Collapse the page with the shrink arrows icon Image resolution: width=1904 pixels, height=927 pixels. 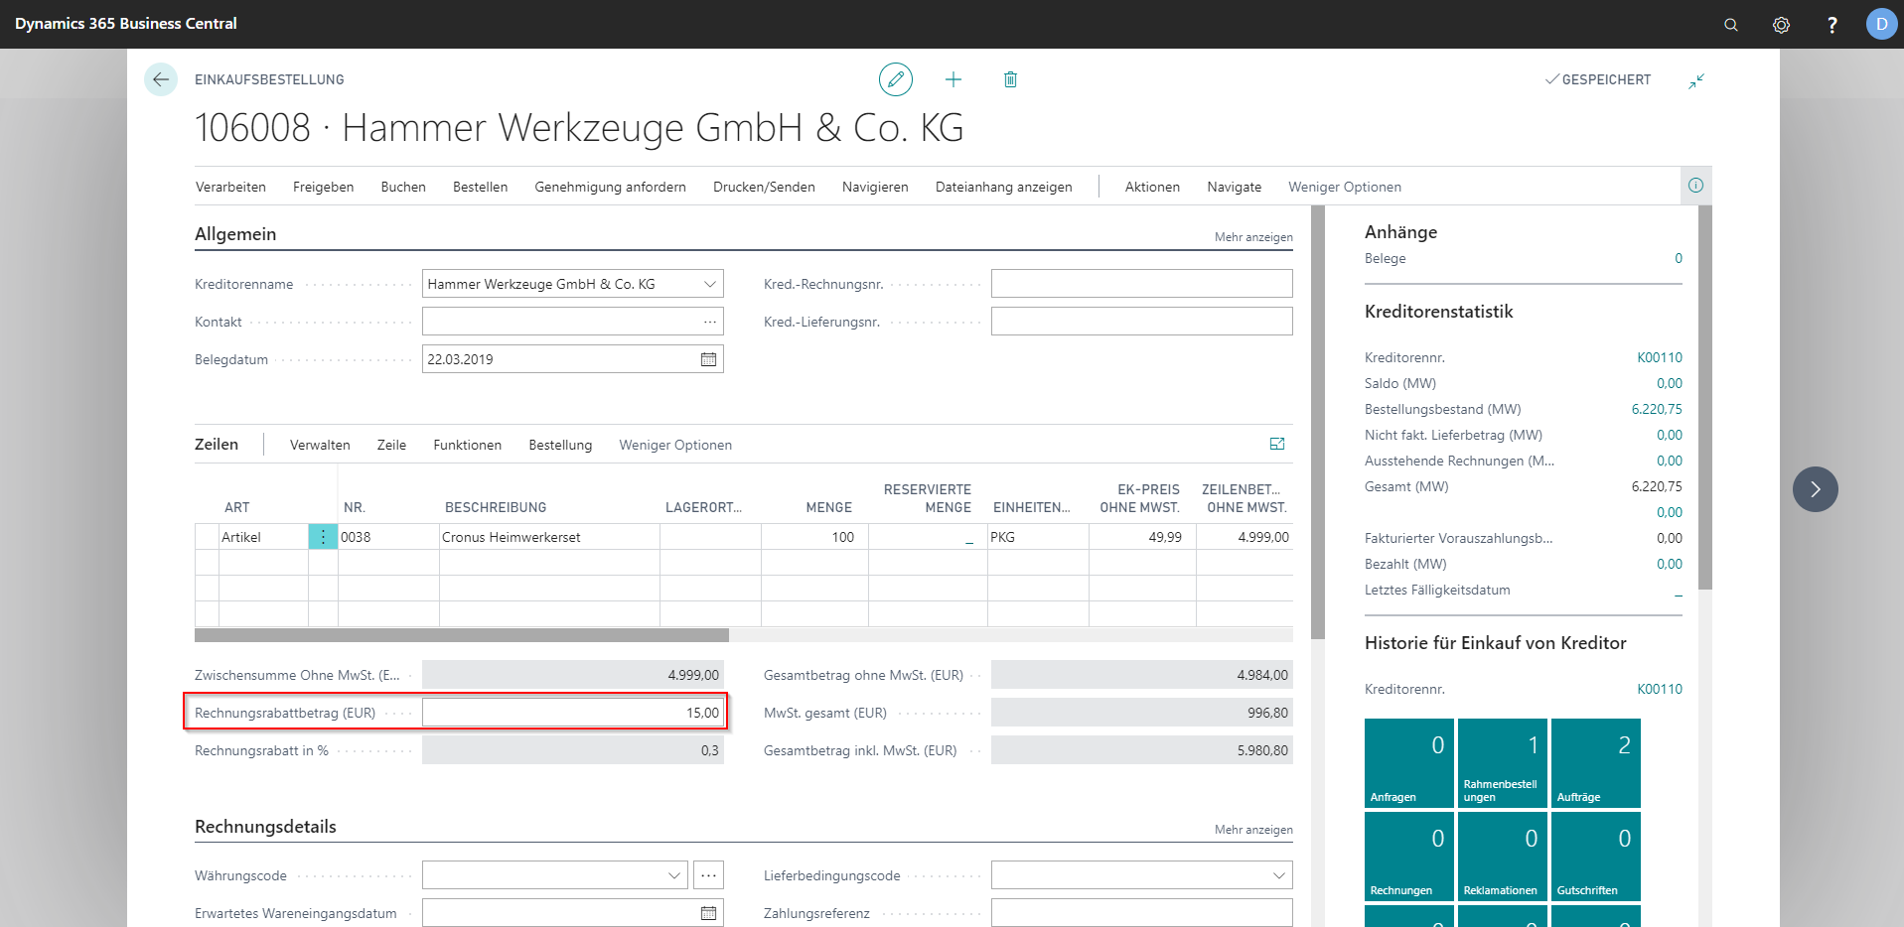[1696, 80]
